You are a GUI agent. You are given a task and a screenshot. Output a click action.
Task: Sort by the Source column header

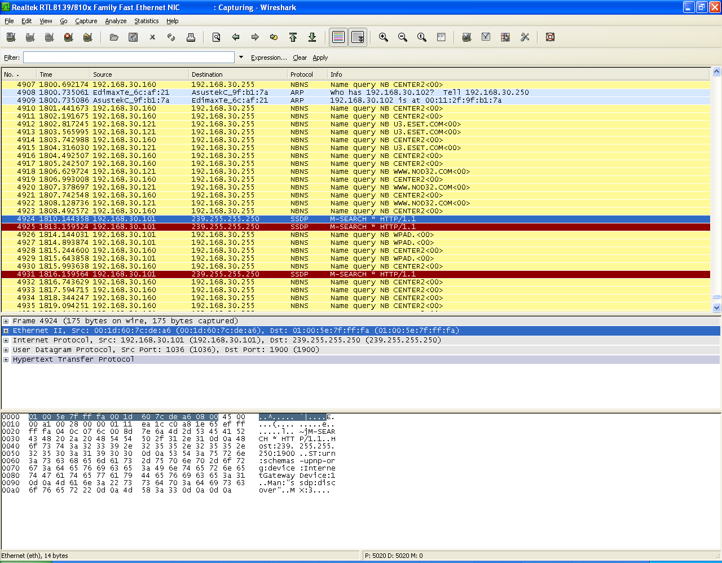pos(139,74)
